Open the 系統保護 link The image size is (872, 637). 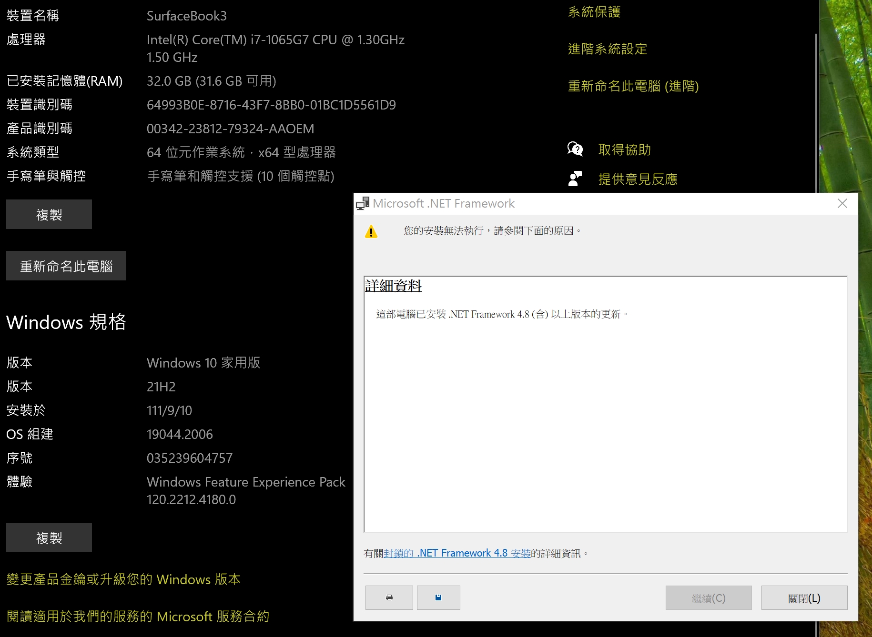(x=594, y=12)
